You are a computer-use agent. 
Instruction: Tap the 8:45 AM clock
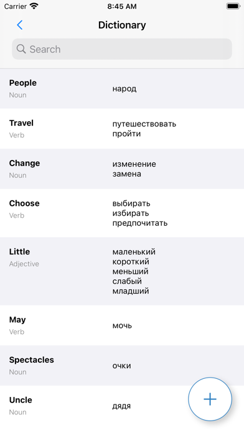pos(122,6)
